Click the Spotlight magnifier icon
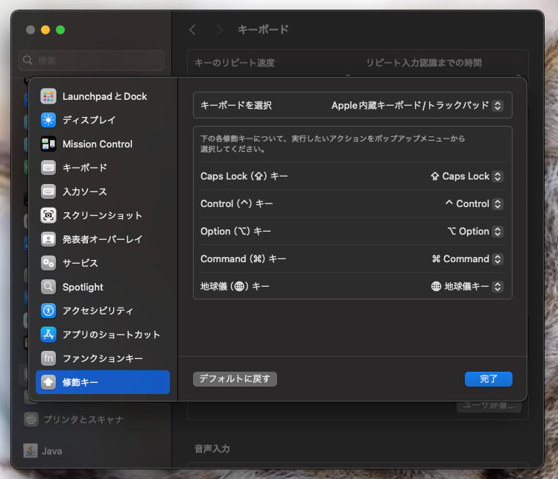Image resolution: width=558 pixels, height=479 pixels. click(x=48, y=288)
